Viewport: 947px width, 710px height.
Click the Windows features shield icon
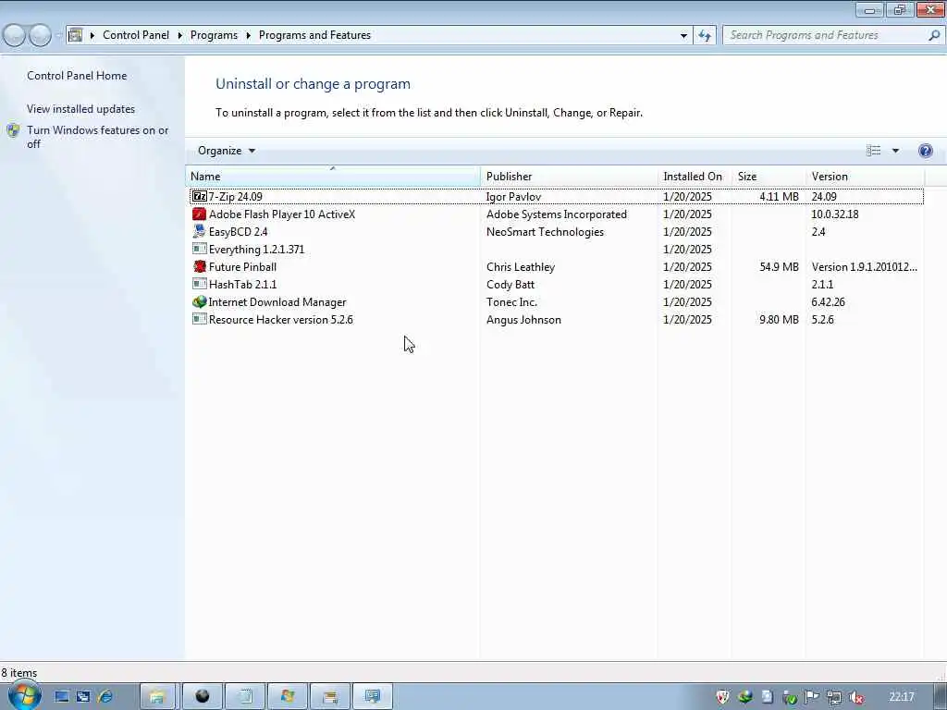coord(13,130)
